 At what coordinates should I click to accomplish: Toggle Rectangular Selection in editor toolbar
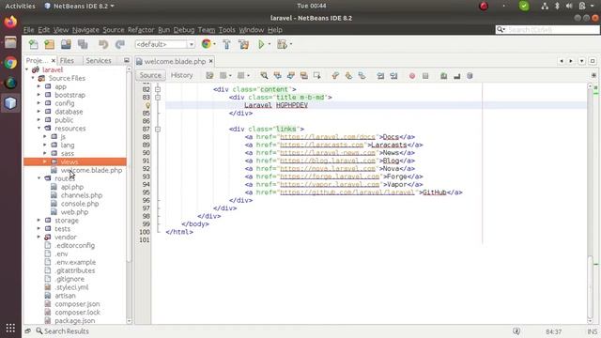[x=317, y=75]
